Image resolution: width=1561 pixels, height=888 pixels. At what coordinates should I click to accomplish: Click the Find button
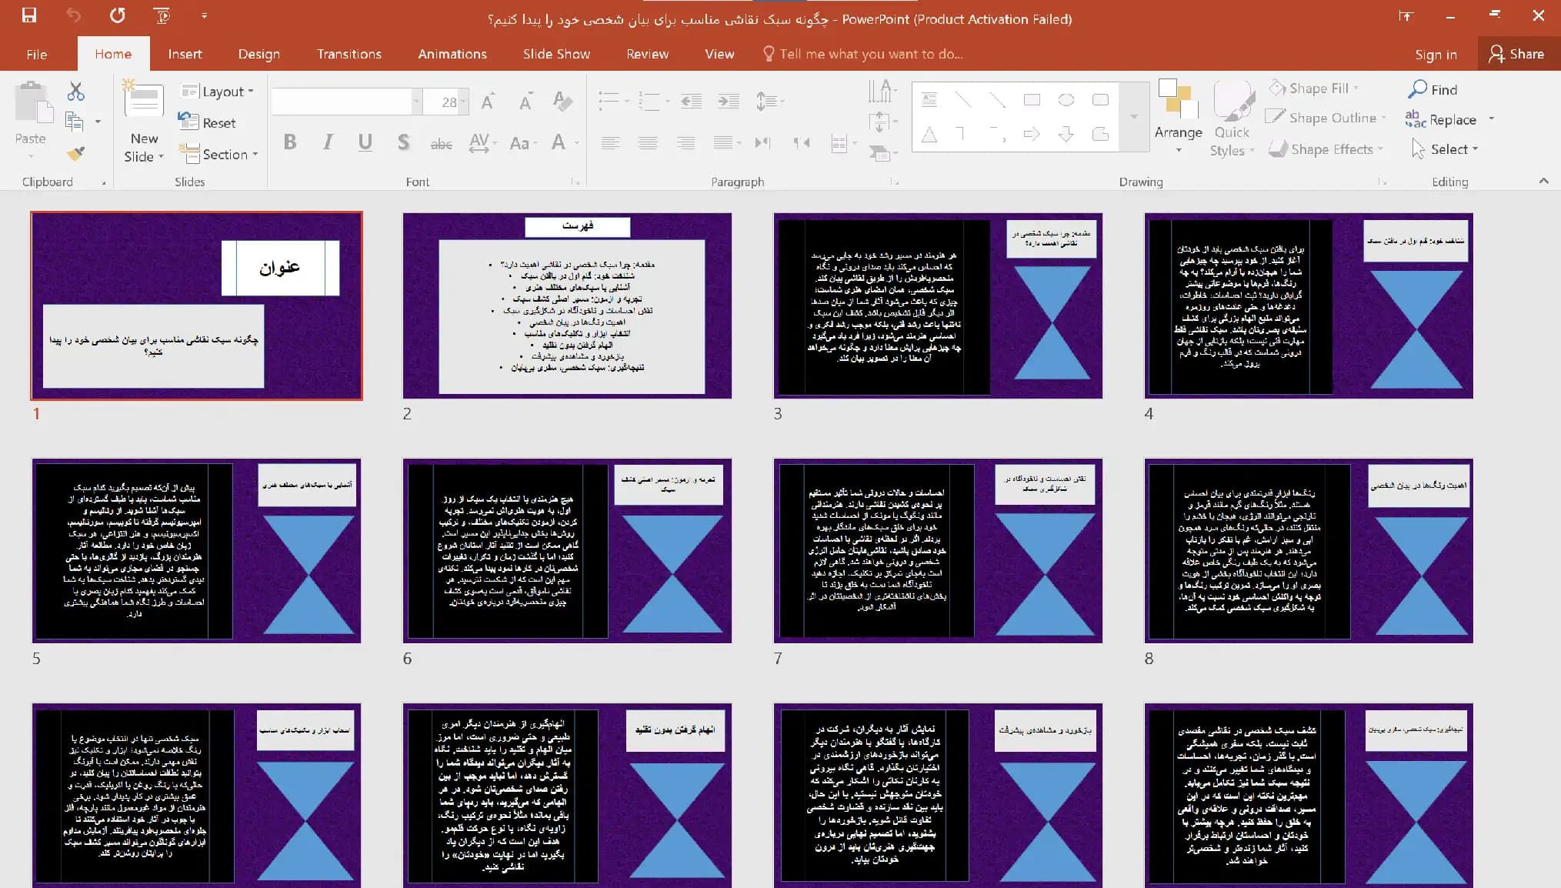pyautogui.click(x=1433, y=89)
